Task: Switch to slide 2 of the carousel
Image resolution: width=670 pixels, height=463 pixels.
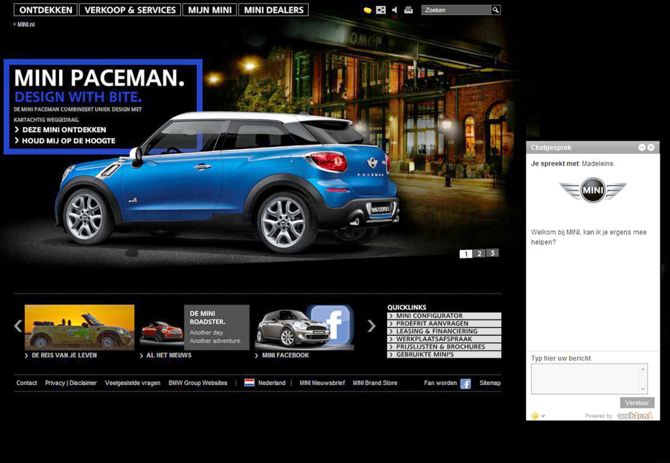Action: (x=479, y=254)
